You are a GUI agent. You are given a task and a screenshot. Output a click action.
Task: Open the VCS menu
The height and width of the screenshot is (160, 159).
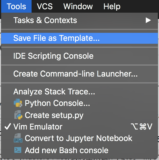pos(45,6)
